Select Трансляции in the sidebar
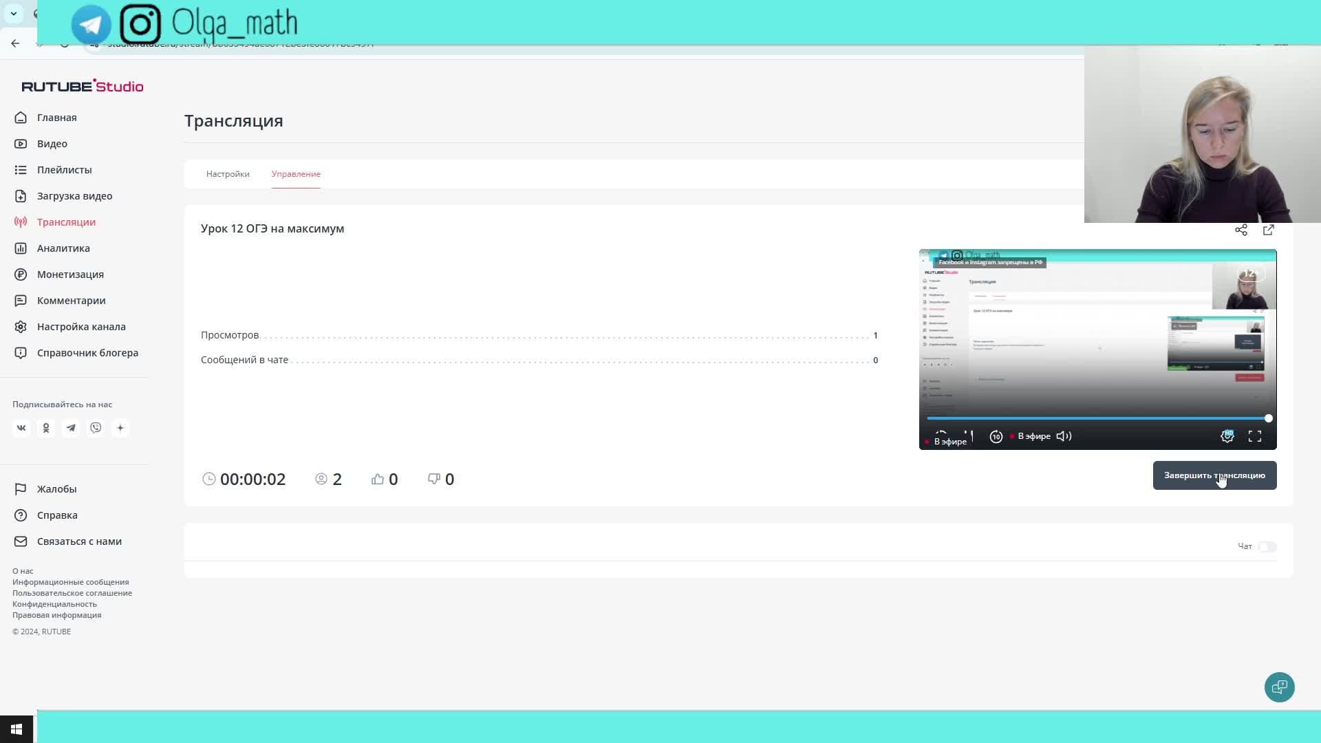Viewport: 1321px width, 743px height. pyautogui.click(x=67, y=222)
